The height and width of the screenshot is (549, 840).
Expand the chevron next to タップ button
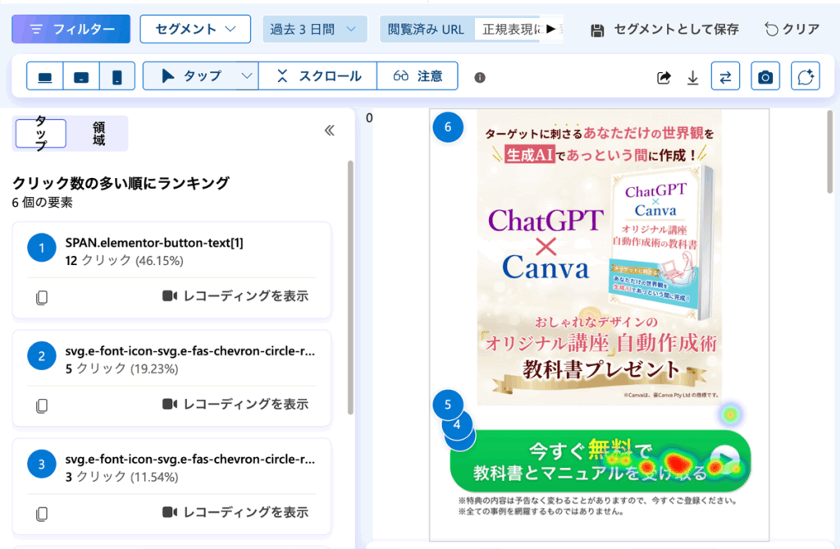(247, 76)
